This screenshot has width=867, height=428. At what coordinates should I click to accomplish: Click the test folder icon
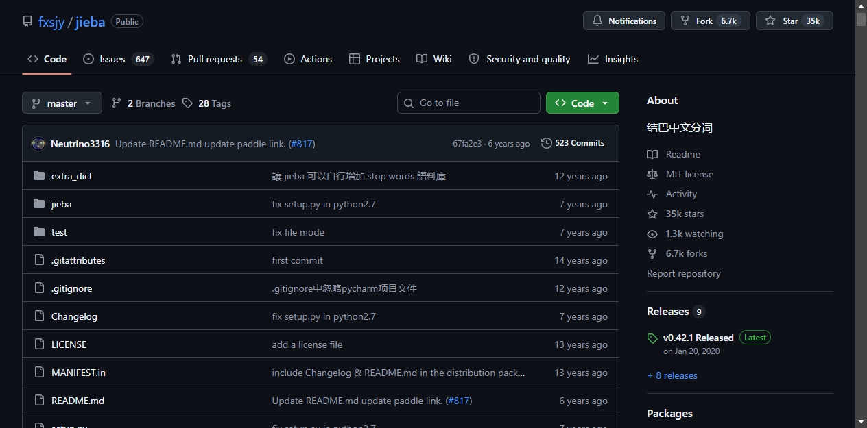(39, 232)
